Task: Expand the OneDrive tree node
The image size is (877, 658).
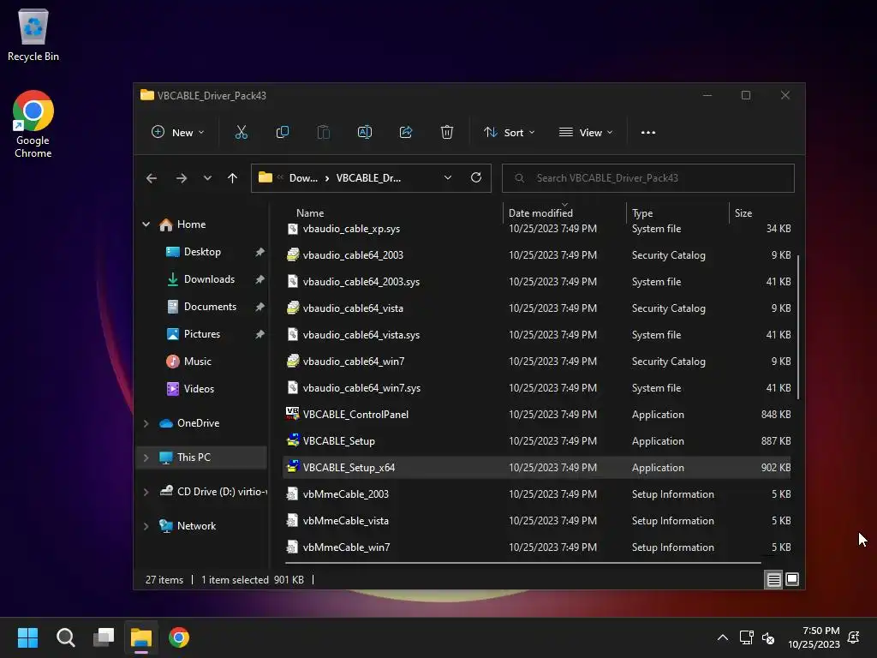Action: pyautogui.click(x=146, y=423)
